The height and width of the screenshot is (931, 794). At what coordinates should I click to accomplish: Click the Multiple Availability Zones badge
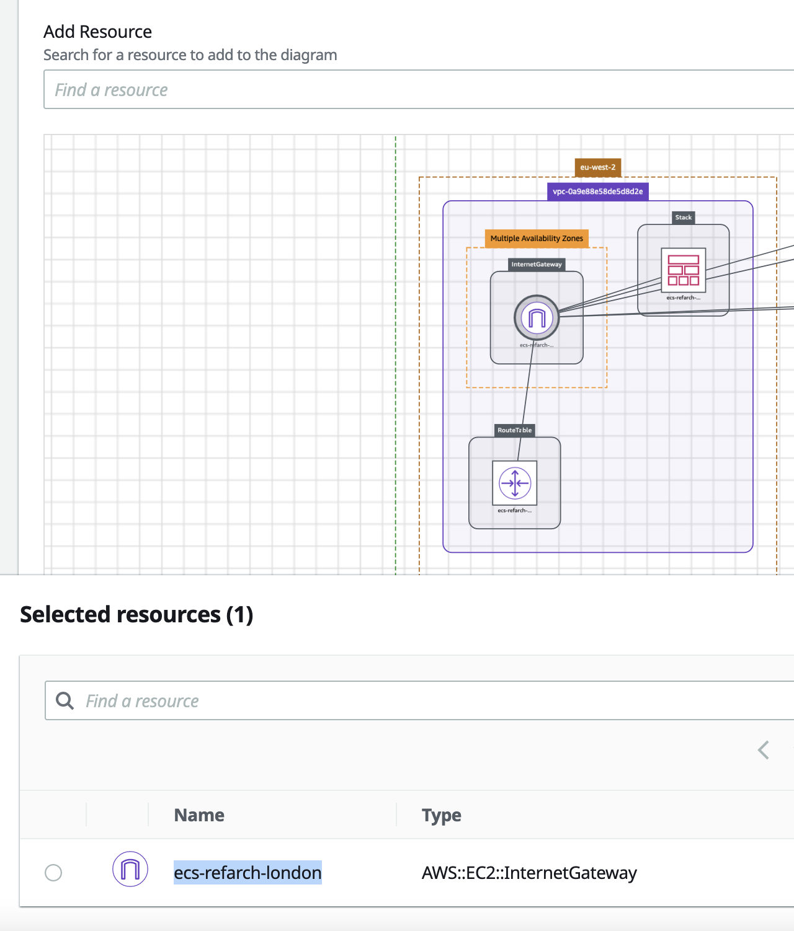536,238
